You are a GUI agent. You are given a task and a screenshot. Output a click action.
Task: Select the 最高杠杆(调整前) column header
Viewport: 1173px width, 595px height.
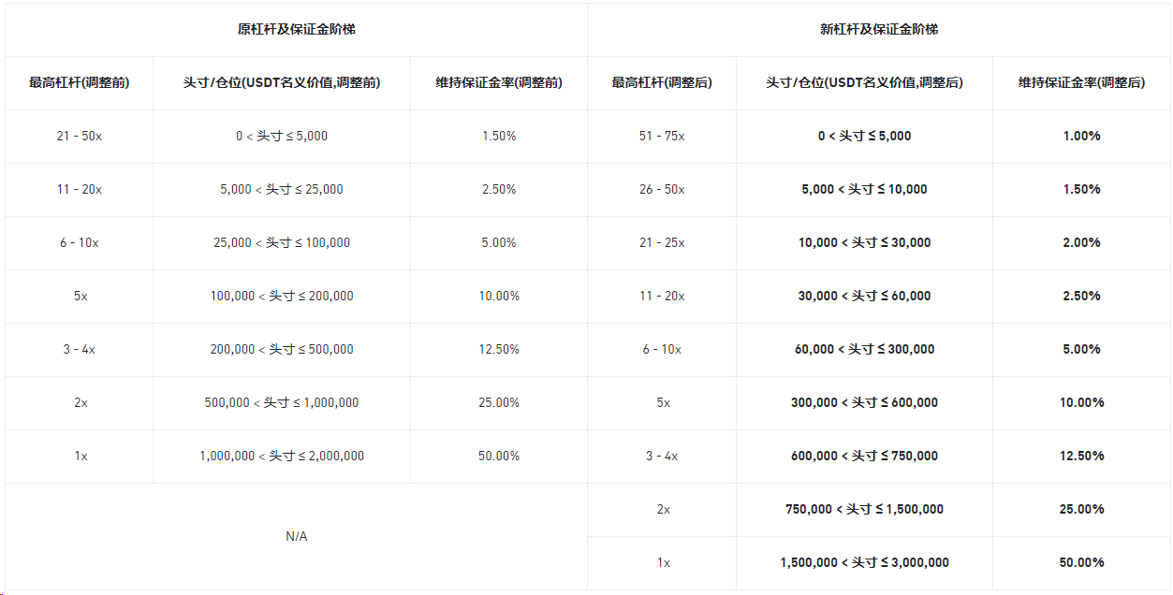point(79,82)
